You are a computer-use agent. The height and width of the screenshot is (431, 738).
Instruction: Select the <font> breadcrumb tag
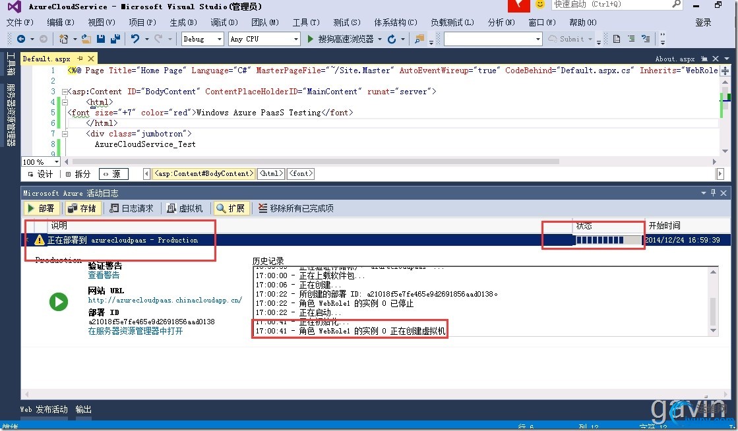301,173
